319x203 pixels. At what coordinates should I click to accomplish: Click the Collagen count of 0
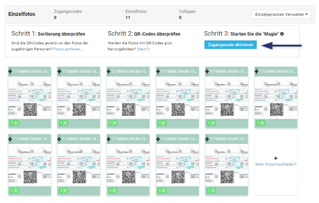pos(180,18)
